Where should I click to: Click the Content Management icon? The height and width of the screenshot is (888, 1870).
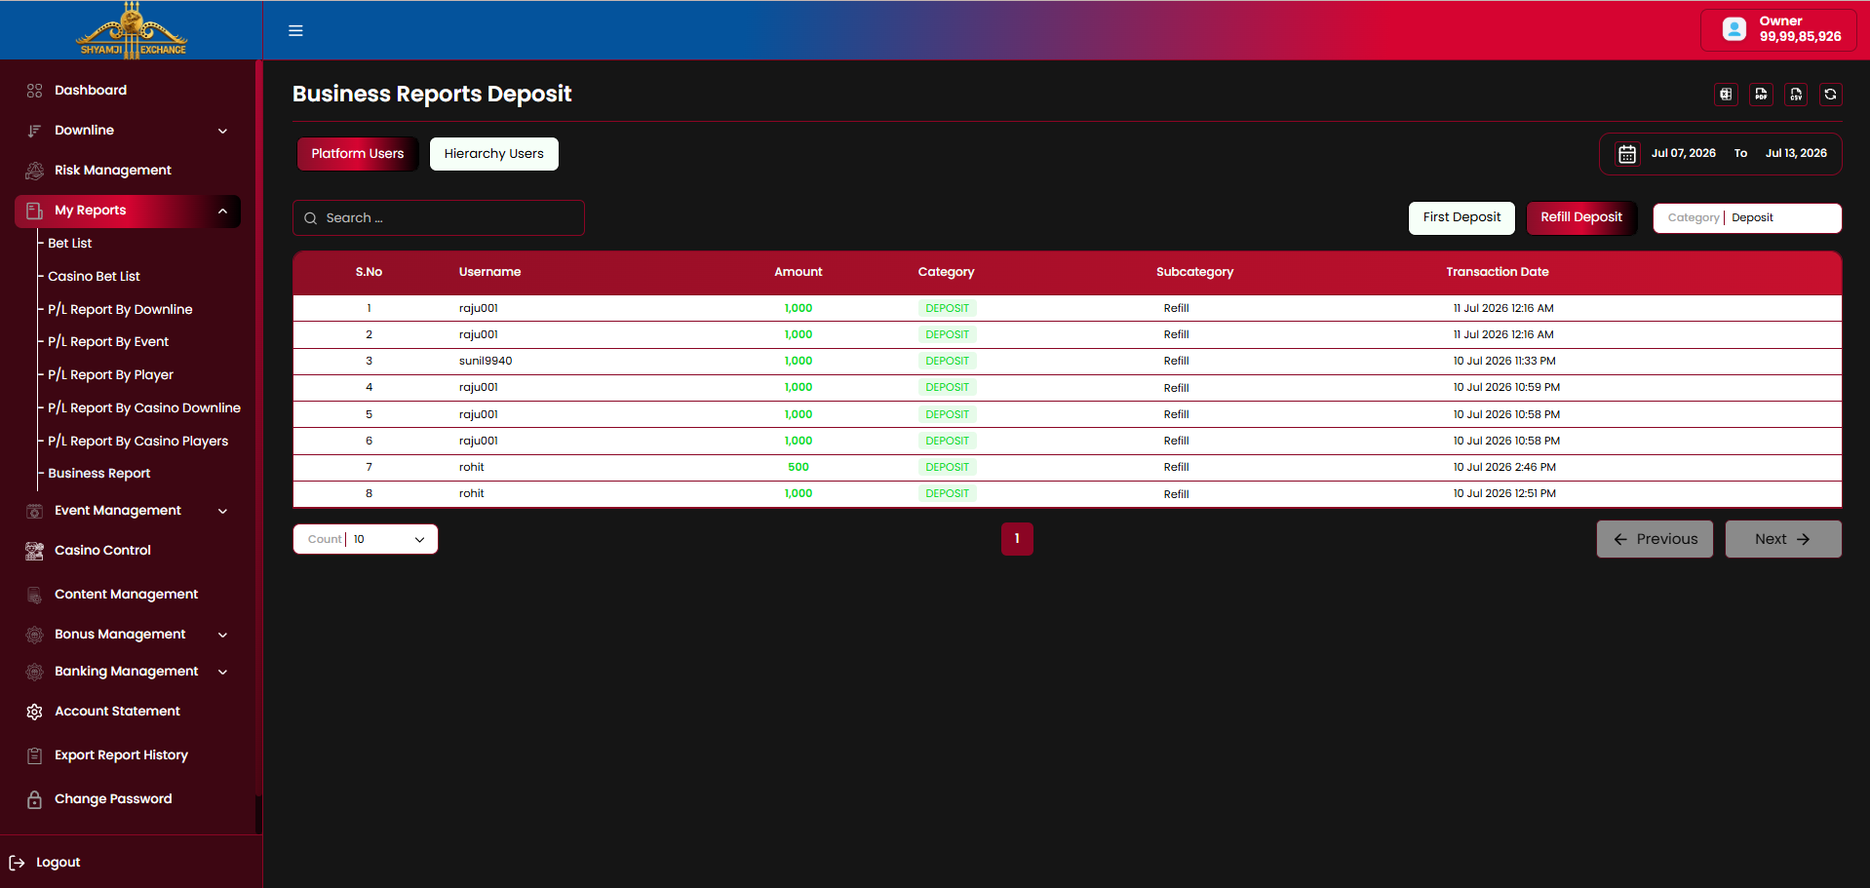click(x=34, y=595)
